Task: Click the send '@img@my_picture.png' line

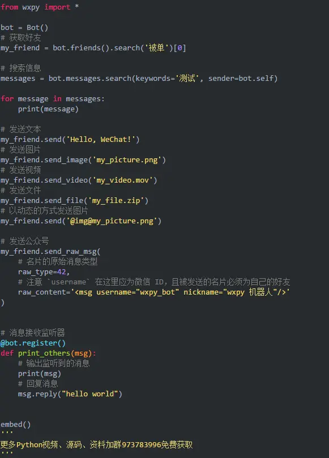Action: pos(81,221)
